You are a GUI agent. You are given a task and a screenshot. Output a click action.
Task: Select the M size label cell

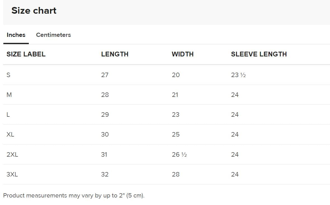click(x=9, y=95)
